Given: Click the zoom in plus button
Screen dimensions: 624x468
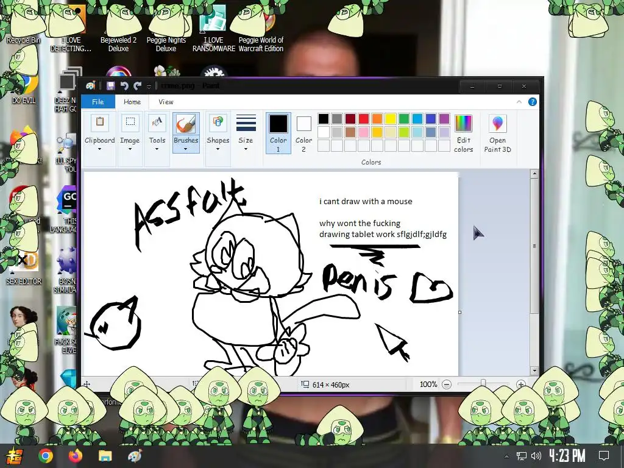Looking at the screenshot, I should click(x=520, y=385).
